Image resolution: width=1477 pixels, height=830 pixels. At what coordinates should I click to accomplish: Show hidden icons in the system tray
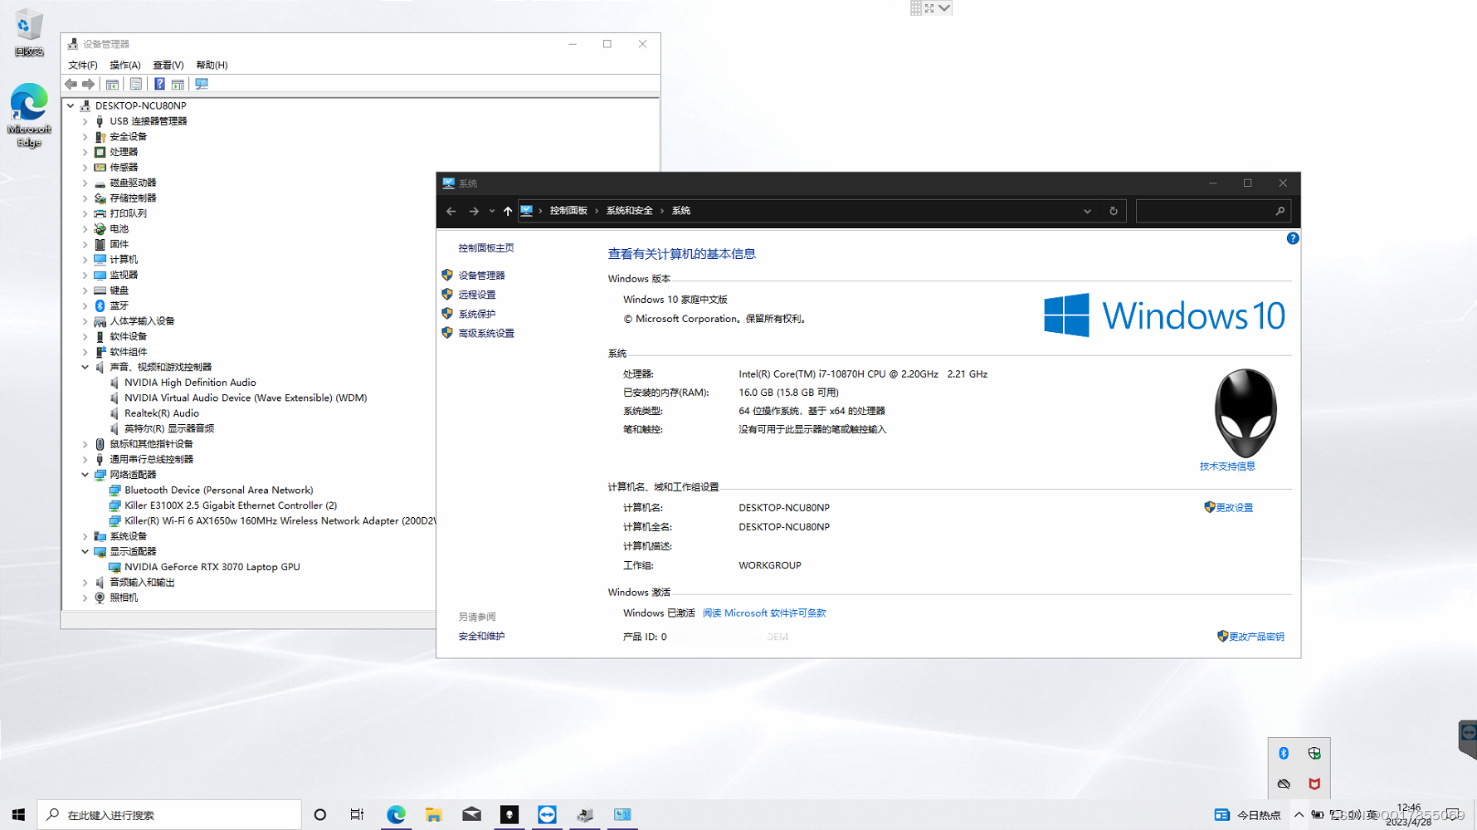1299,814
